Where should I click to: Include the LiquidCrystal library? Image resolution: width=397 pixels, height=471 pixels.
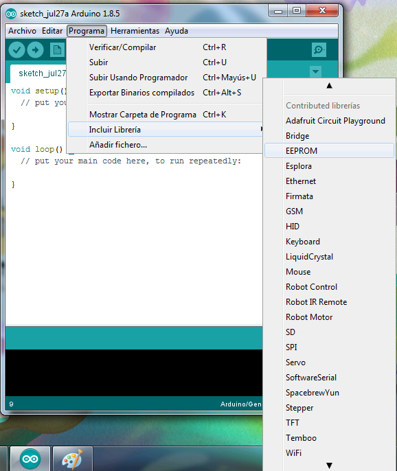tap(330, 257)
